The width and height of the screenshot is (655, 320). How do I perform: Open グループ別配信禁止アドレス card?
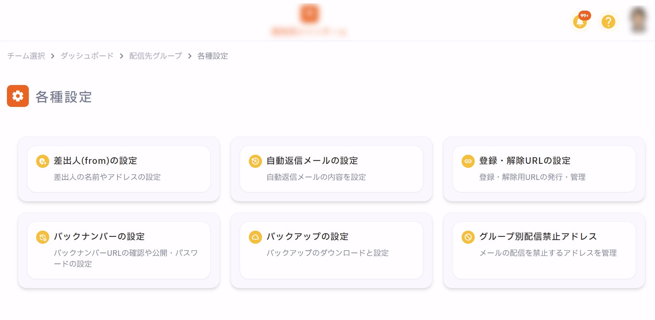544,250
